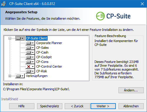Image resolution: width=147 pixels, height=112 pixels.
Task: Open install-state icon for CP-Risk
Action: (x=30, y=71)
